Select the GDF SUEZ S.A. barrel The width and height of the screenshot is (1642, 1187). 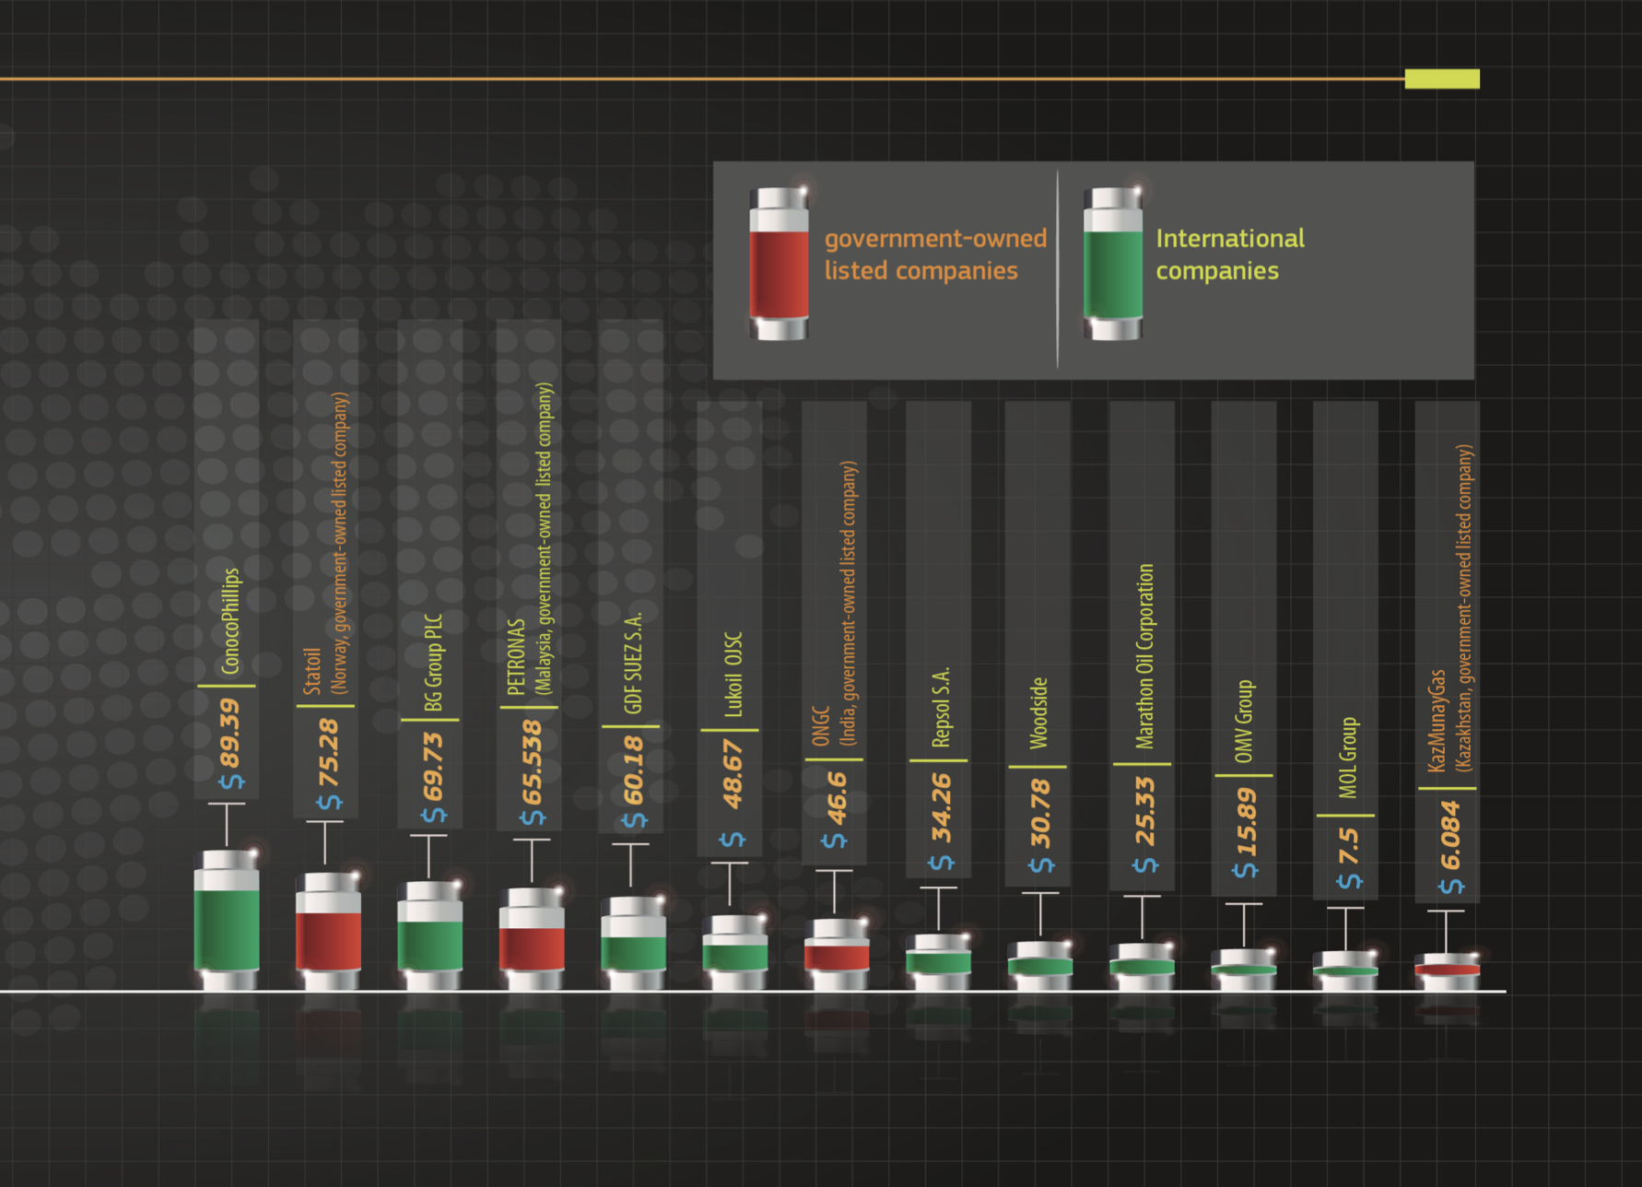pyautogui.click(x=633, y=945)
